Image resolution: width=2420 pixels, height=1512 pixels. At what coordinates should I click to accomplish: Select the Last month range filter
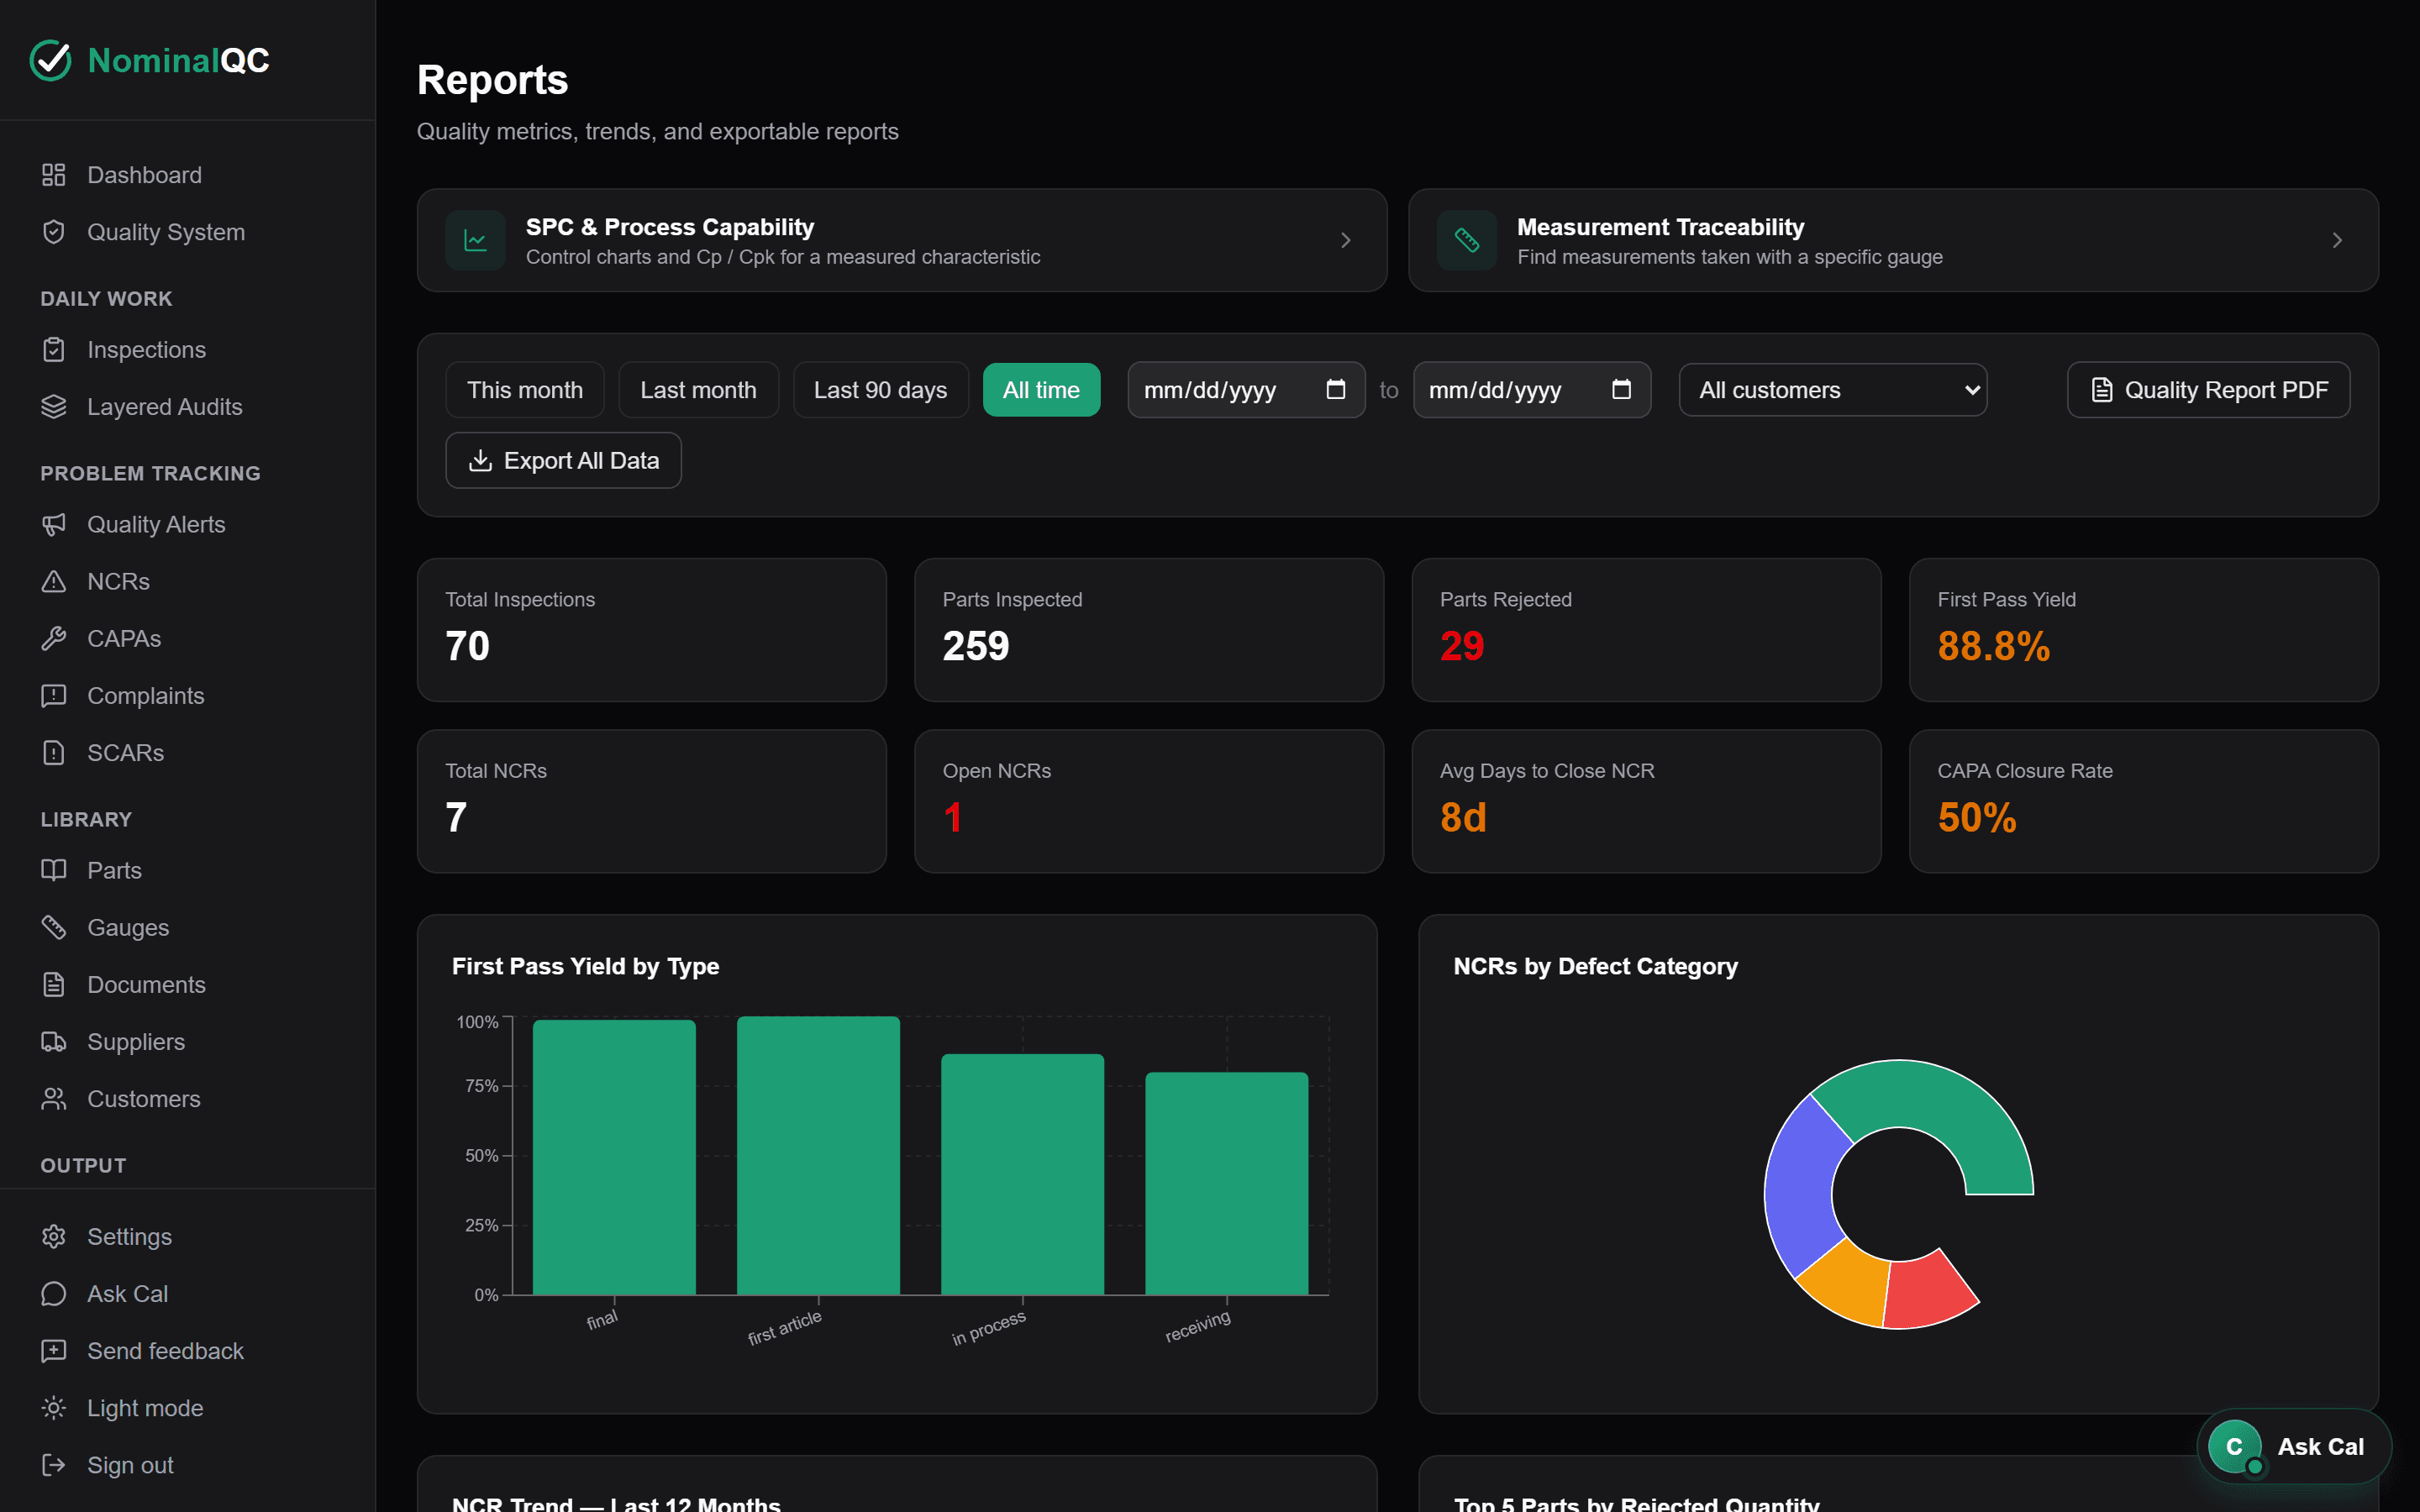[x=698, y=390]
